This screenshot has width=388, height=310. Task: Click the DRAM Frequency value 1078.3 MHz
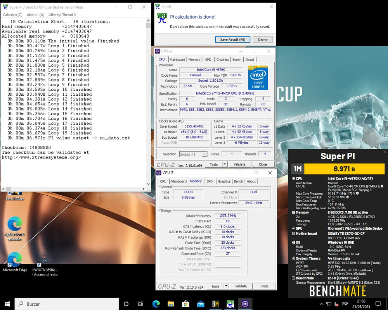pos(228,215)
